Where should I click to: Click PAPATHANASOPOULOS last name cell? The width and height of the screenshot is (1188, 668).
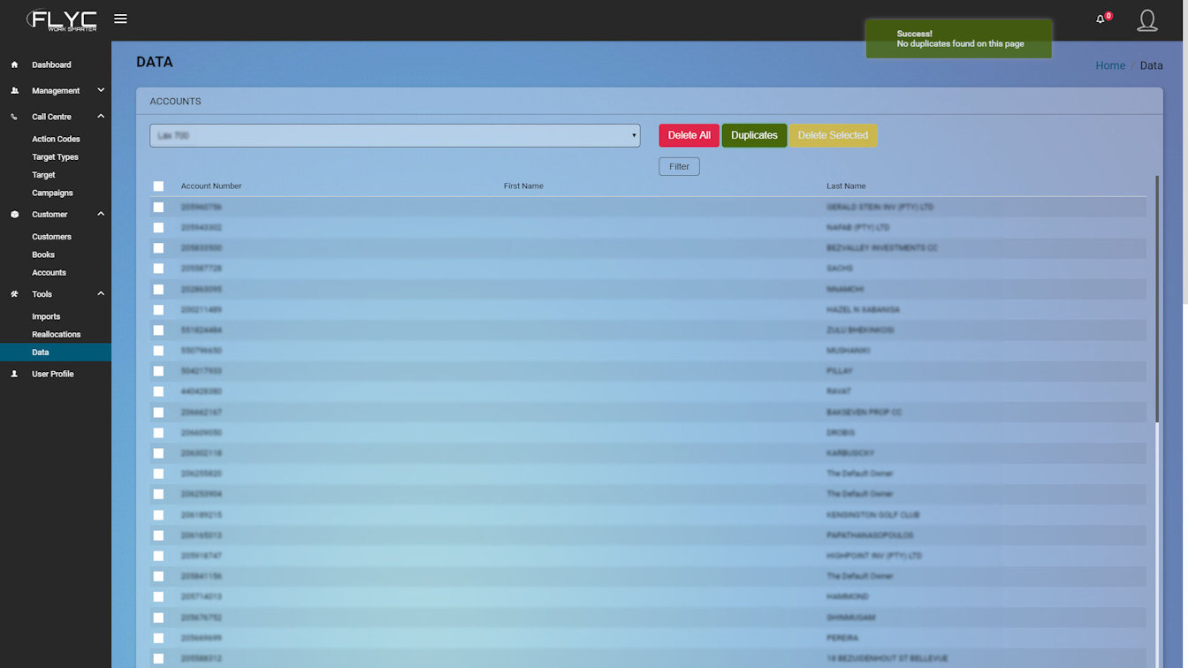coord(870,535)
